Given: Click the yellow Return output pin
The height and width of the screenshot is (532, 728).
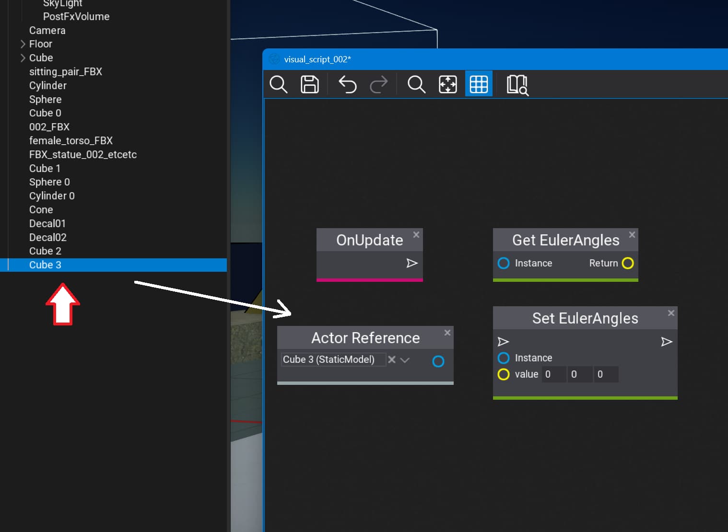Looking at the screenshot, I should tap(627, 263).
